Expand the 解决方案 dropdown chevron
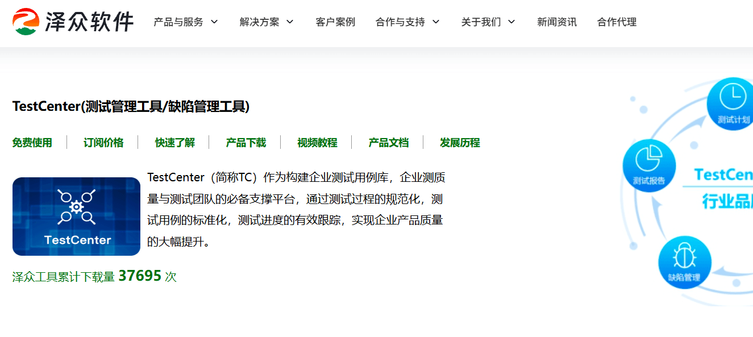 pyautogui.click(x=290, y=22)
